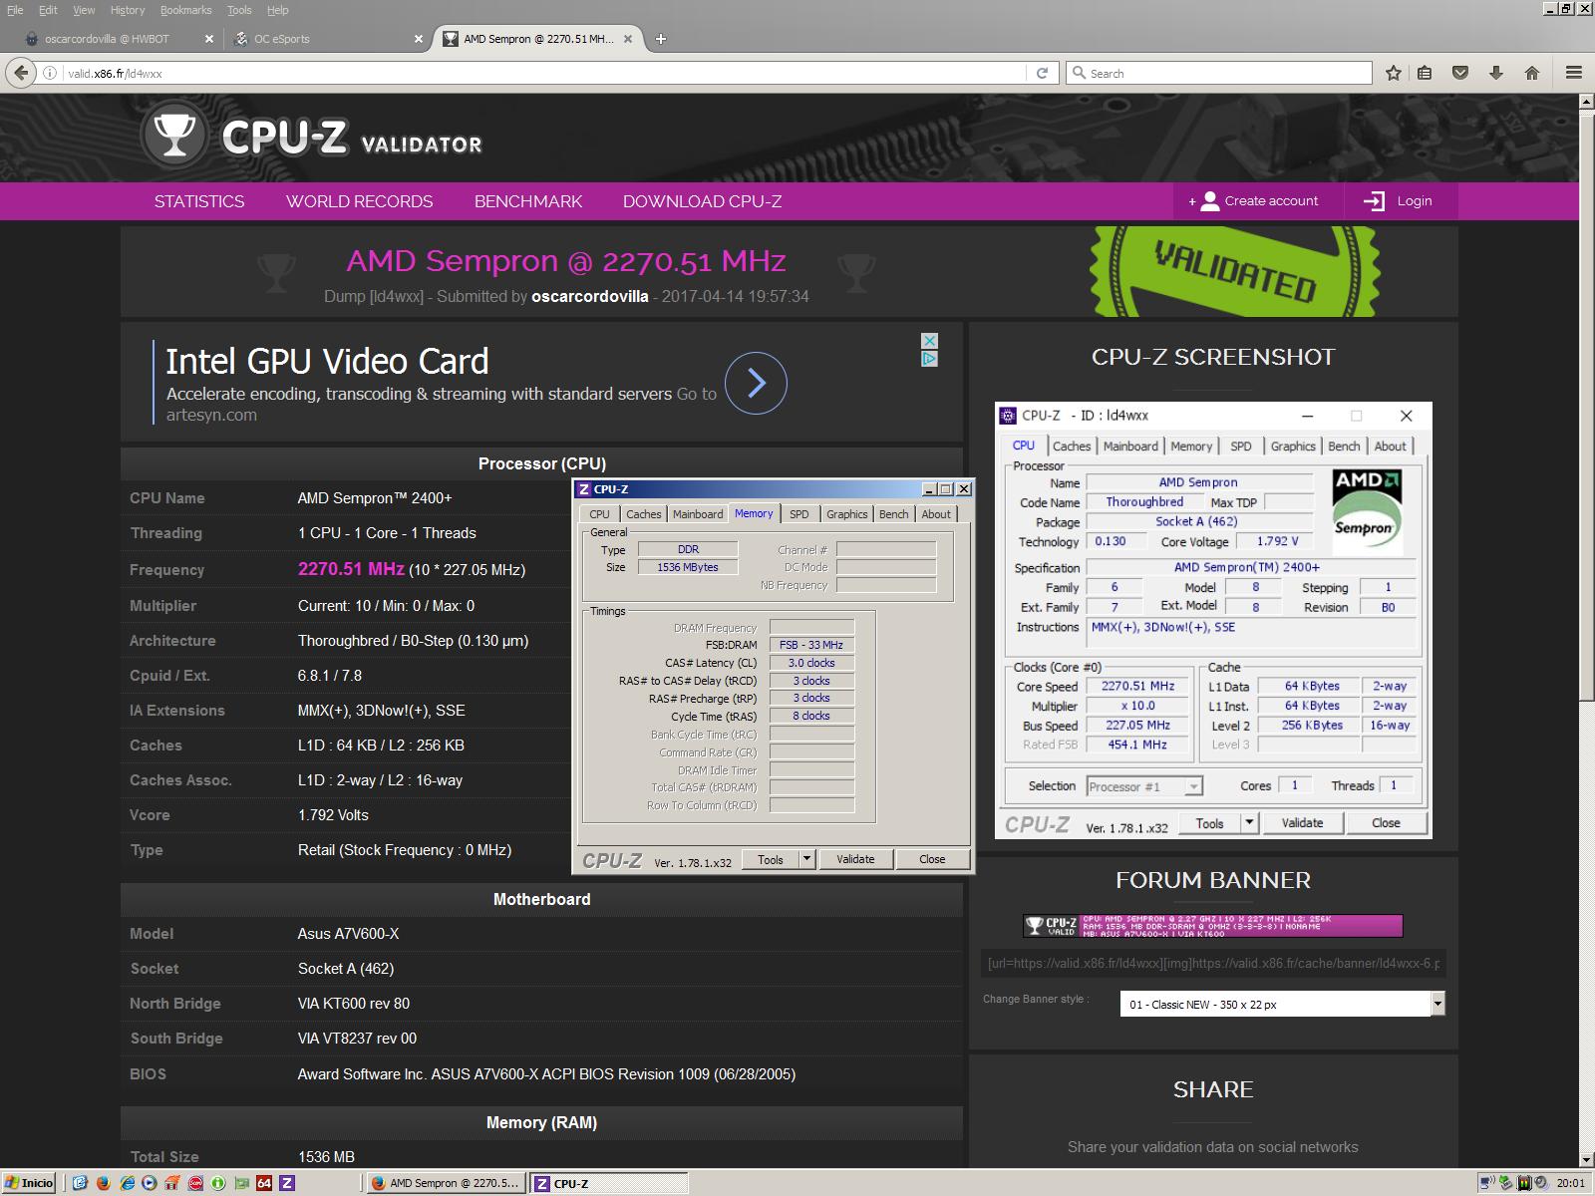Click the Tools button in CPU-Z window
Viewport: 1595px width, 1196px height.
tap(771, 859)
